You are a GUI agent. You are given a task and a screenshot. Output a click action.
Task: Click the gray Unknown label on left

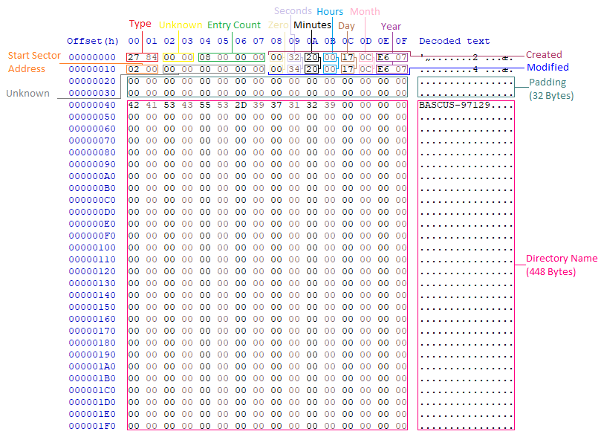pyautogui.click(x=27, y=94)
